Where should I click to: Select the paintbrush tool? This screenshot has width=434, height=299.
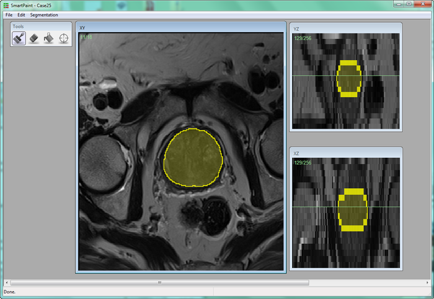(19, 38)
